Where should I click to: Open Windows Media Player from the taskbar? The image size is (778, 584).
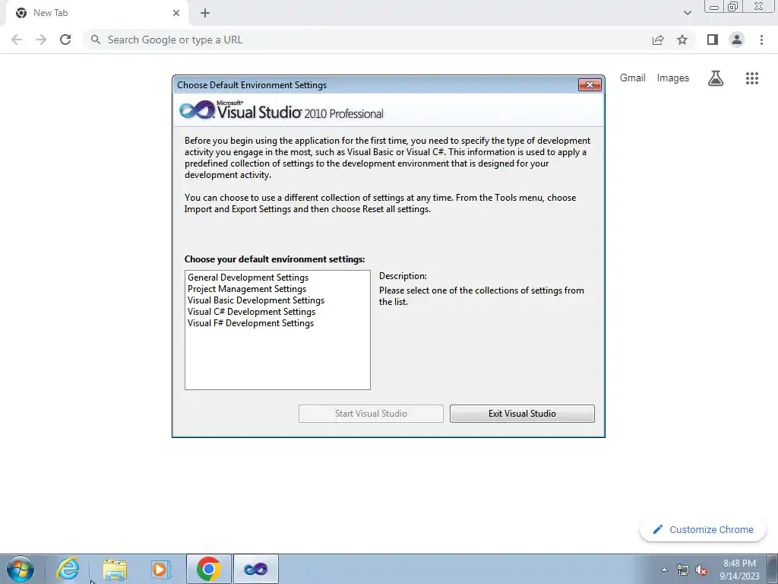(160, 569)
